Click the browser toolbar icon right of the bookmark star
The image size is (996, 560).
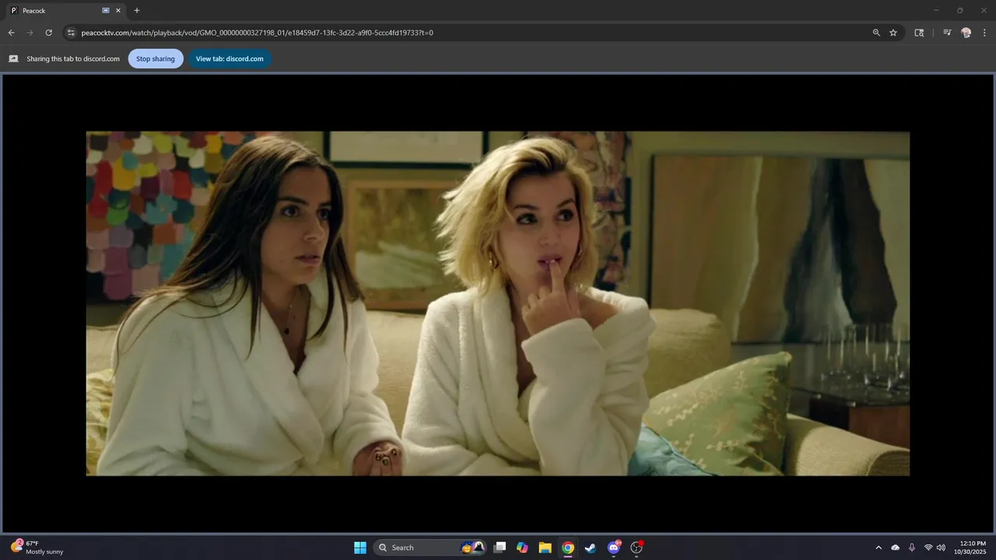[x=919, y=33]
